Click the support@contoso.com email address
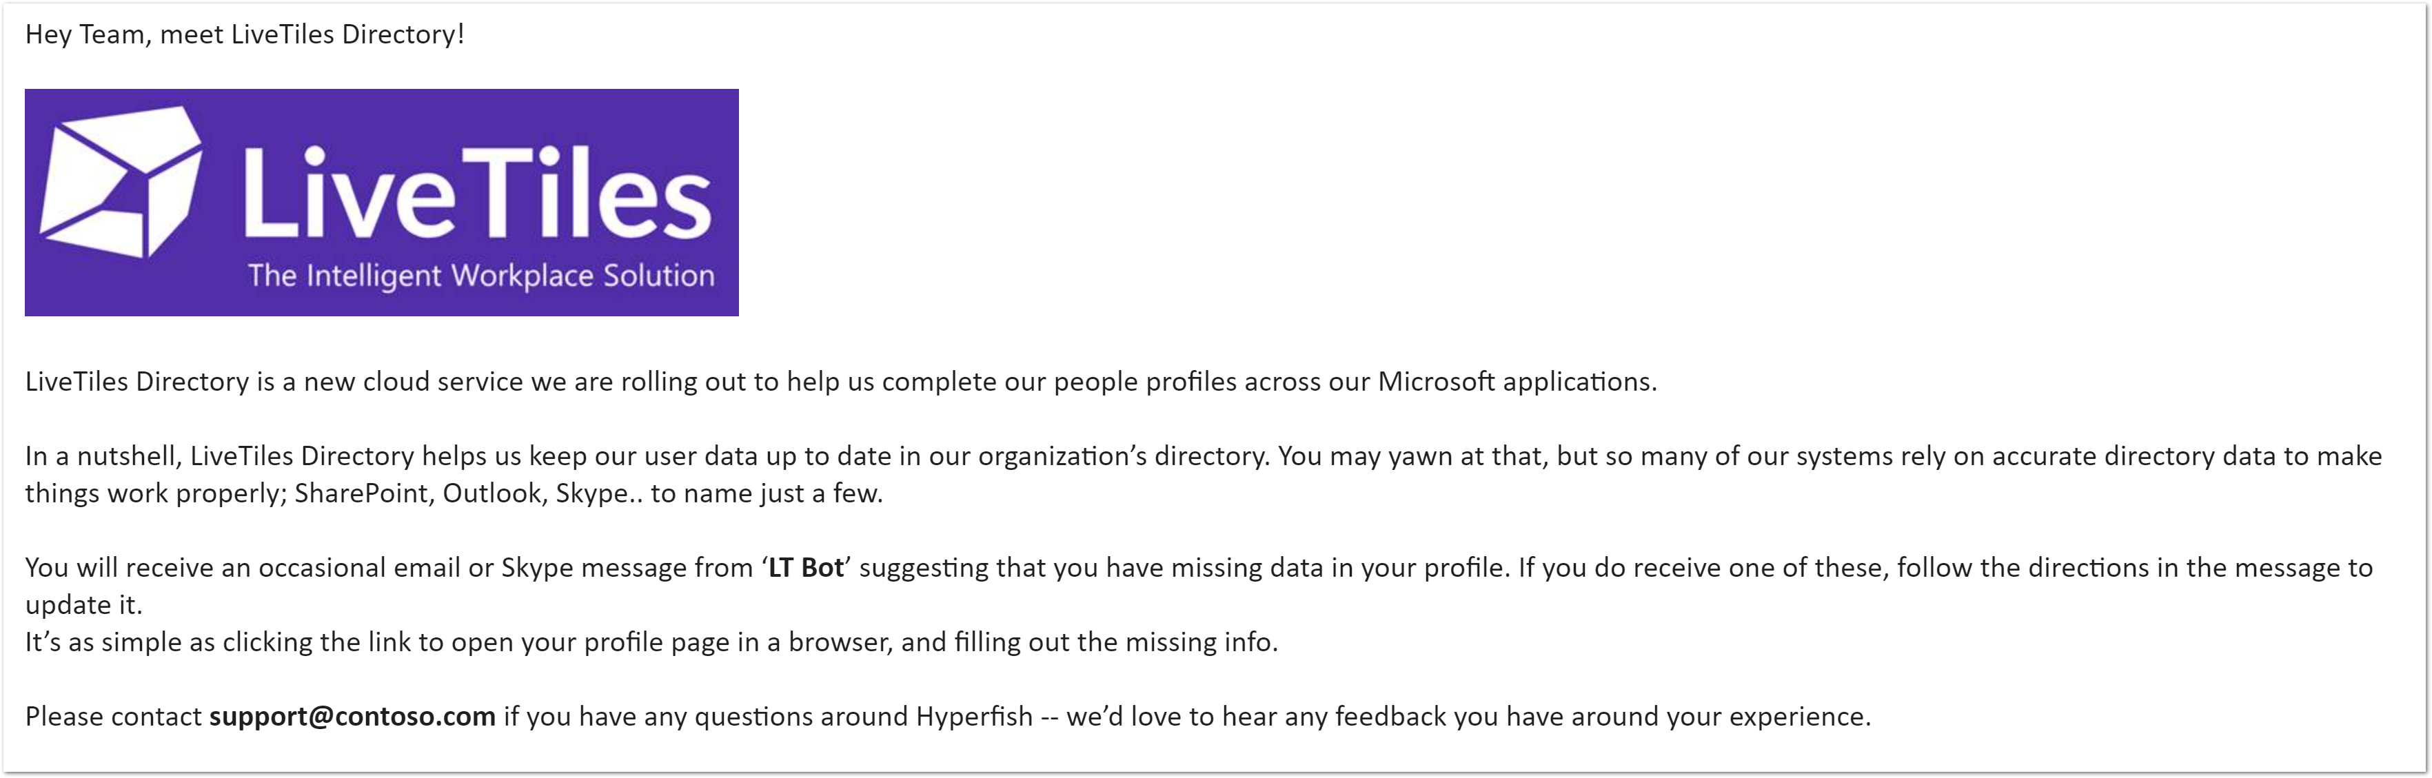 [x=352, y=717]
